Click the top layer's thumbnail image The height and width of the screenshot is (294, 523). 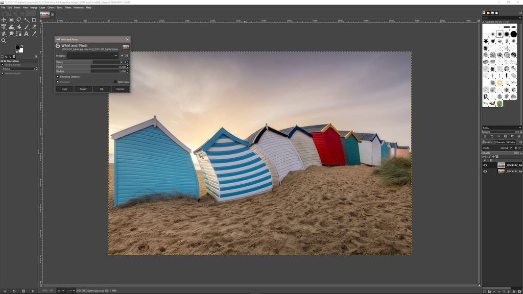(501, 165)
